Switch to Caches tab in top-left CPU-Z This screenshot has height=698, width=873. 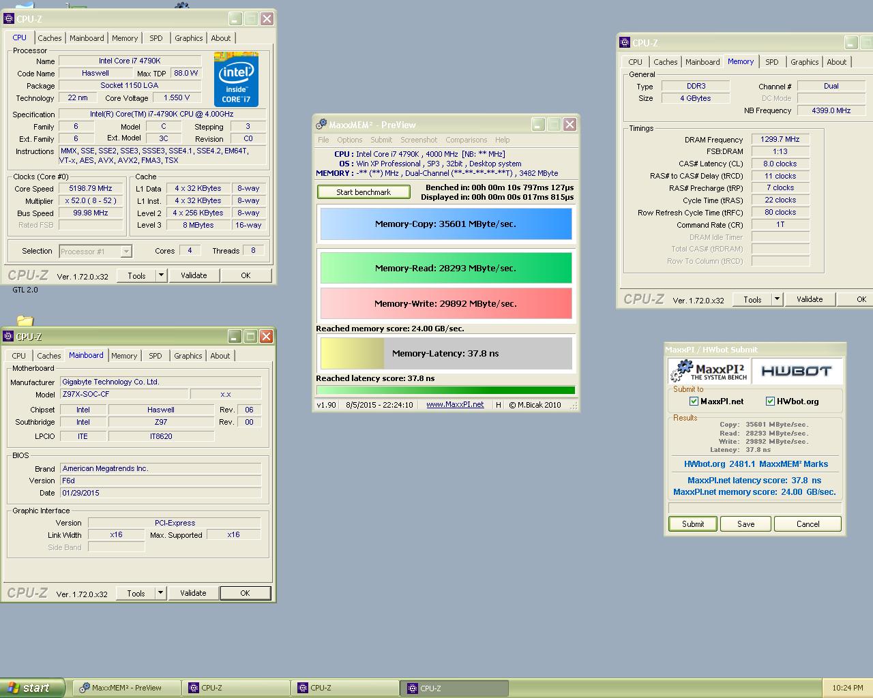click(50, 38)
